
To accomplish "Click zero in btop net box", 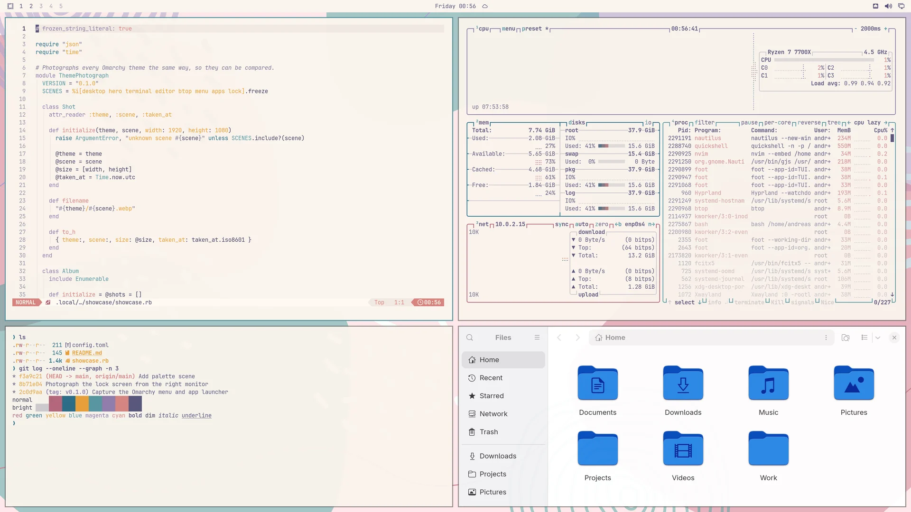I will (602, 225).
